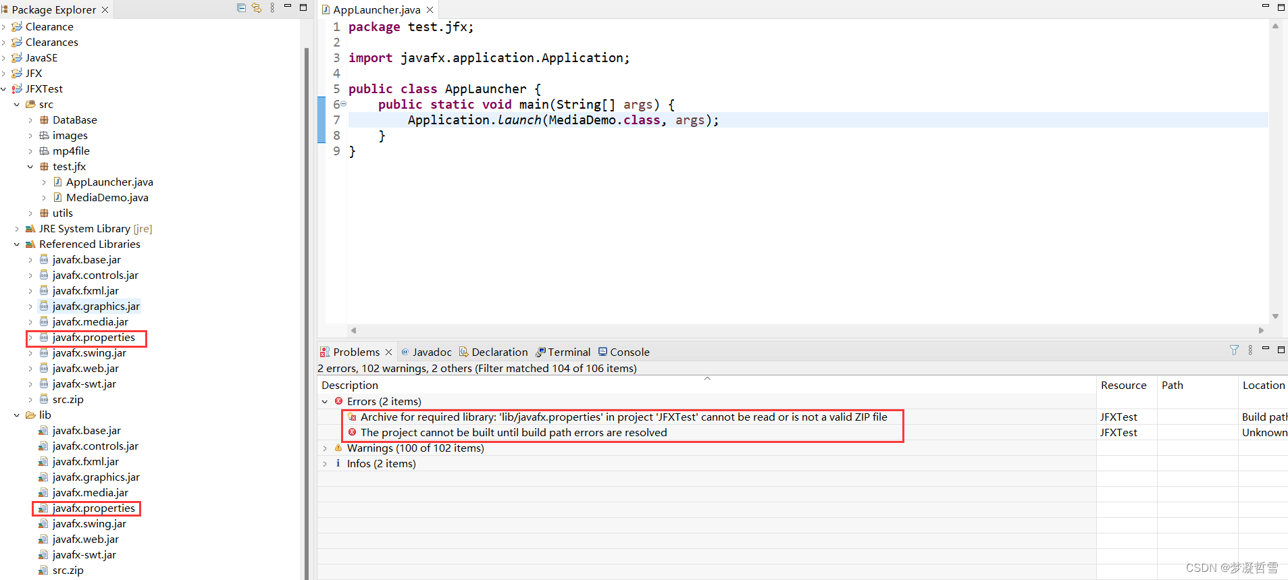The width and height of the screenshot is (1288, 580).
Task: Select src.zip in the lib folder
Action: [x=68, y=570]
